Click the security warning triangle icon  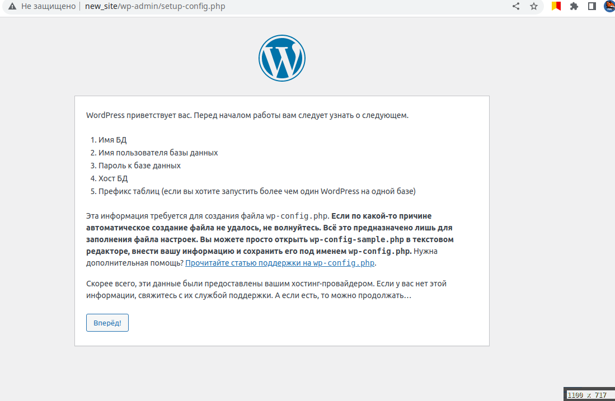11,7
